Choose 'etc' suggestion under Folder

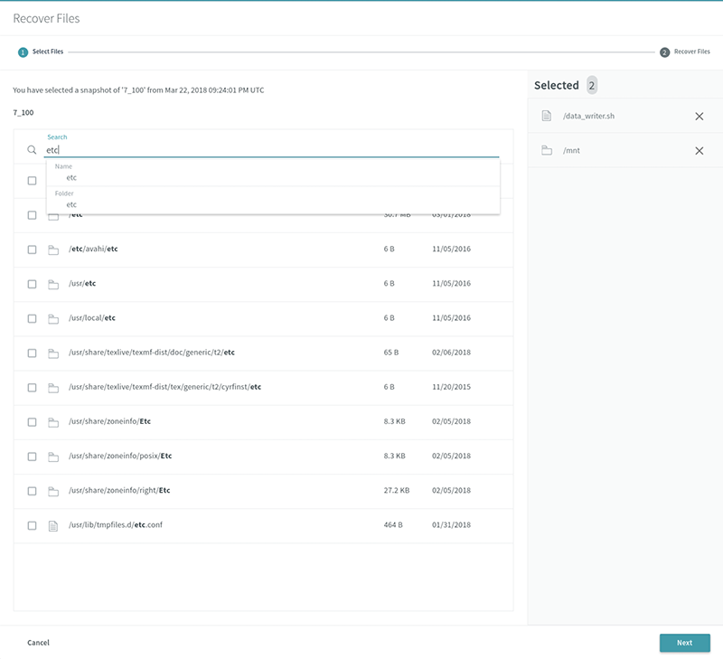coord(71,204)
